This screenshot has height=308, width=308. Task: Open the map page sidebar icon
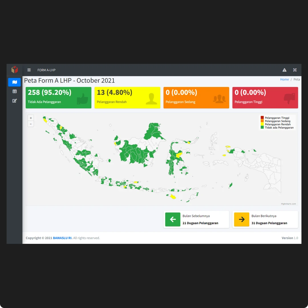[15, 82]
